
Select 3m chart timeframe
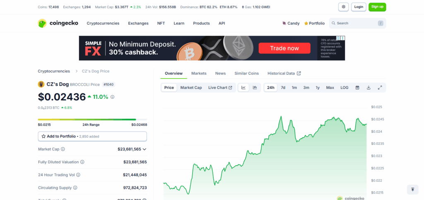pyautogui.click(x=306, y=88)
